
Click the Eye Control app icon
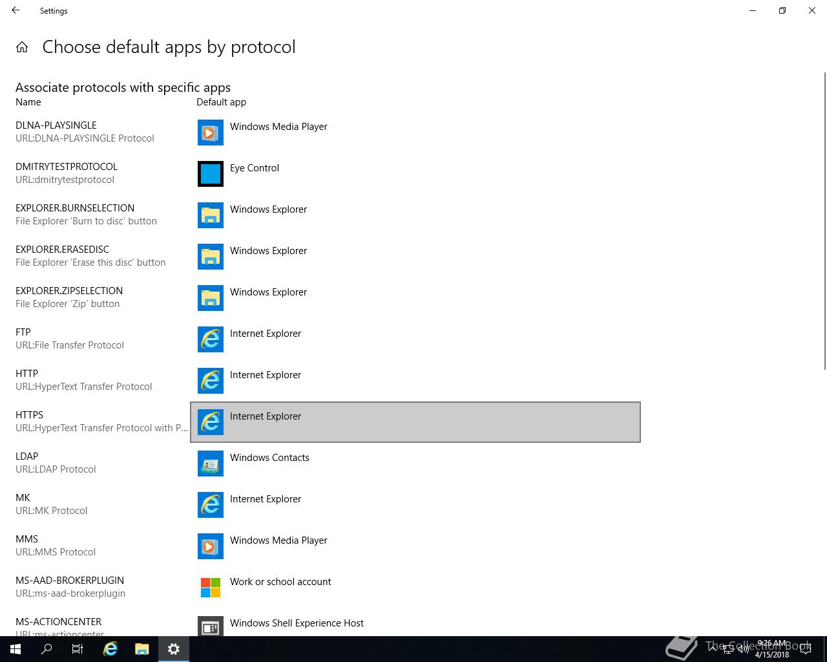[x=211, y=174]
